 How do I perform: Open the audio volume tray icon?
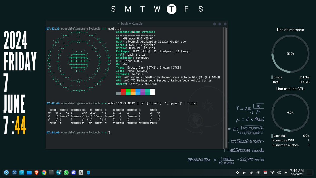(279, 173)
